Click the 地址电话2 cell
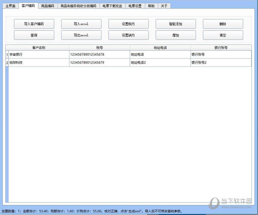 [160, 62]
